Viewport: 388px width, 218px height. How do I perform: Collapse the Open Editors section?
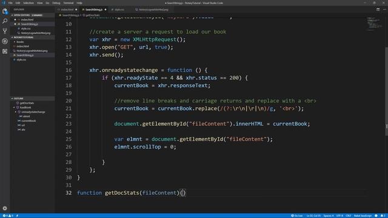point(32,15)
